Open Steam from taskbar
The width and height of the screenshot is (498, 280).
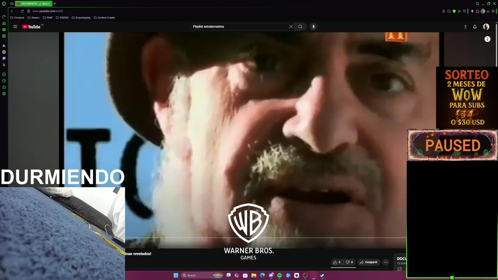tap(322, 275)
